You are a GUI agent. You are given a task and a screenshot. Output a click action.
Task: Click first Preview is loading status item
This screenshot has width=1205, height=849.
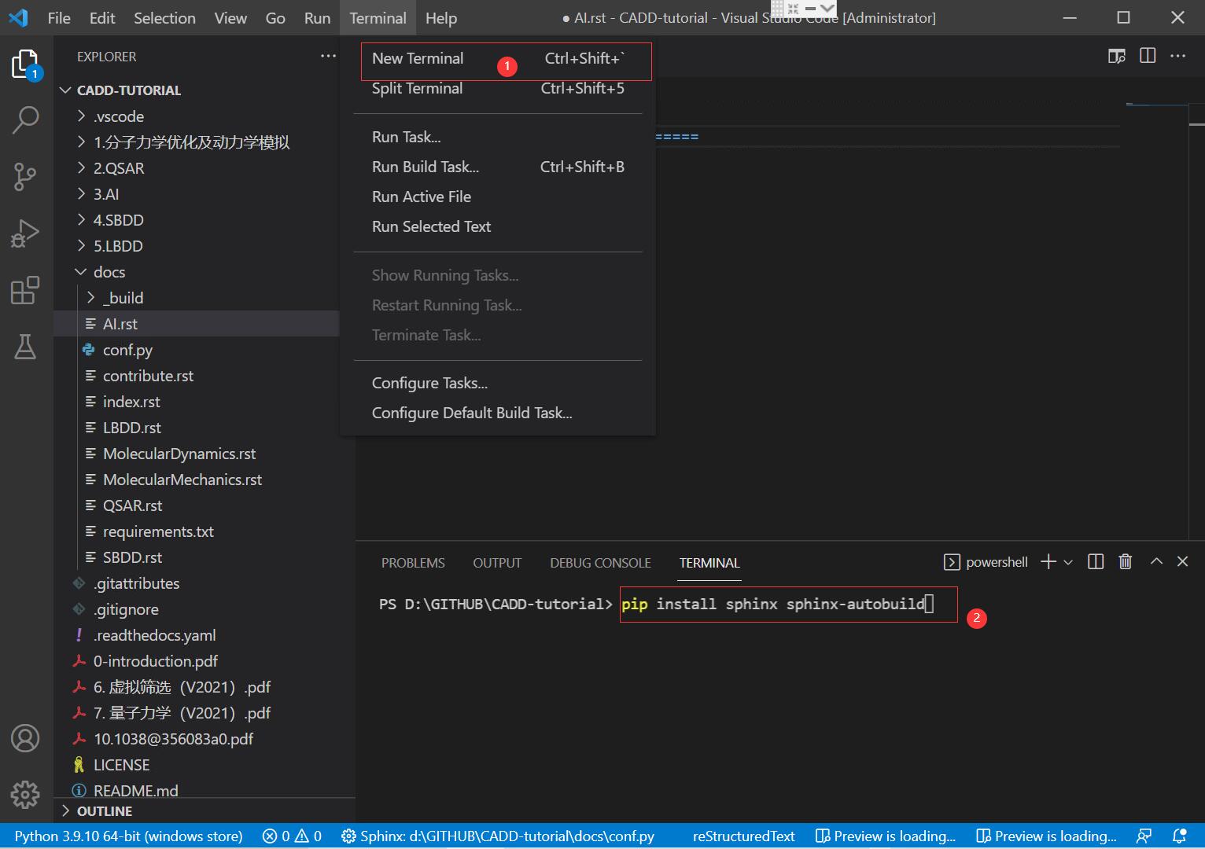point(886,836)
